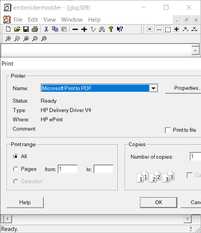Click the Pages 'to' input field
This screenshot has width=201, height=233.
click(103, 169)
